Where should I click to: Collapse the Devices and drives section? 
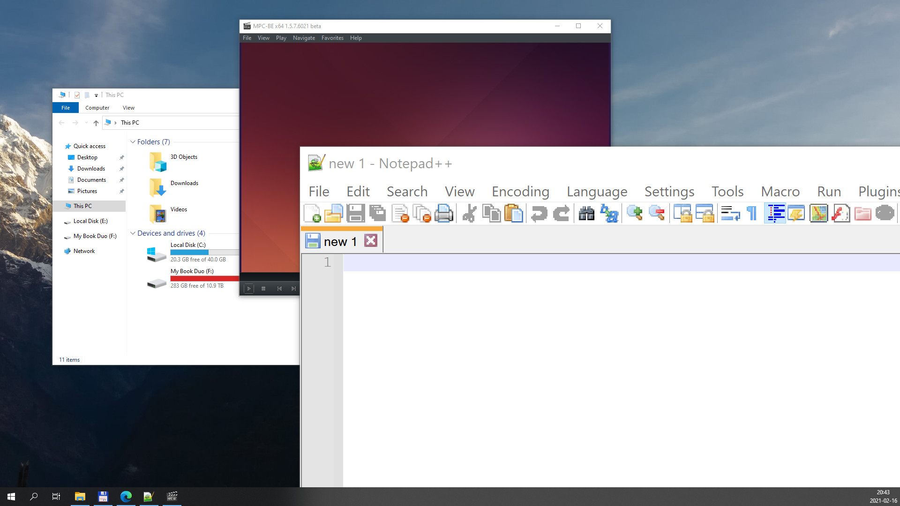click(x=133, y=233)
